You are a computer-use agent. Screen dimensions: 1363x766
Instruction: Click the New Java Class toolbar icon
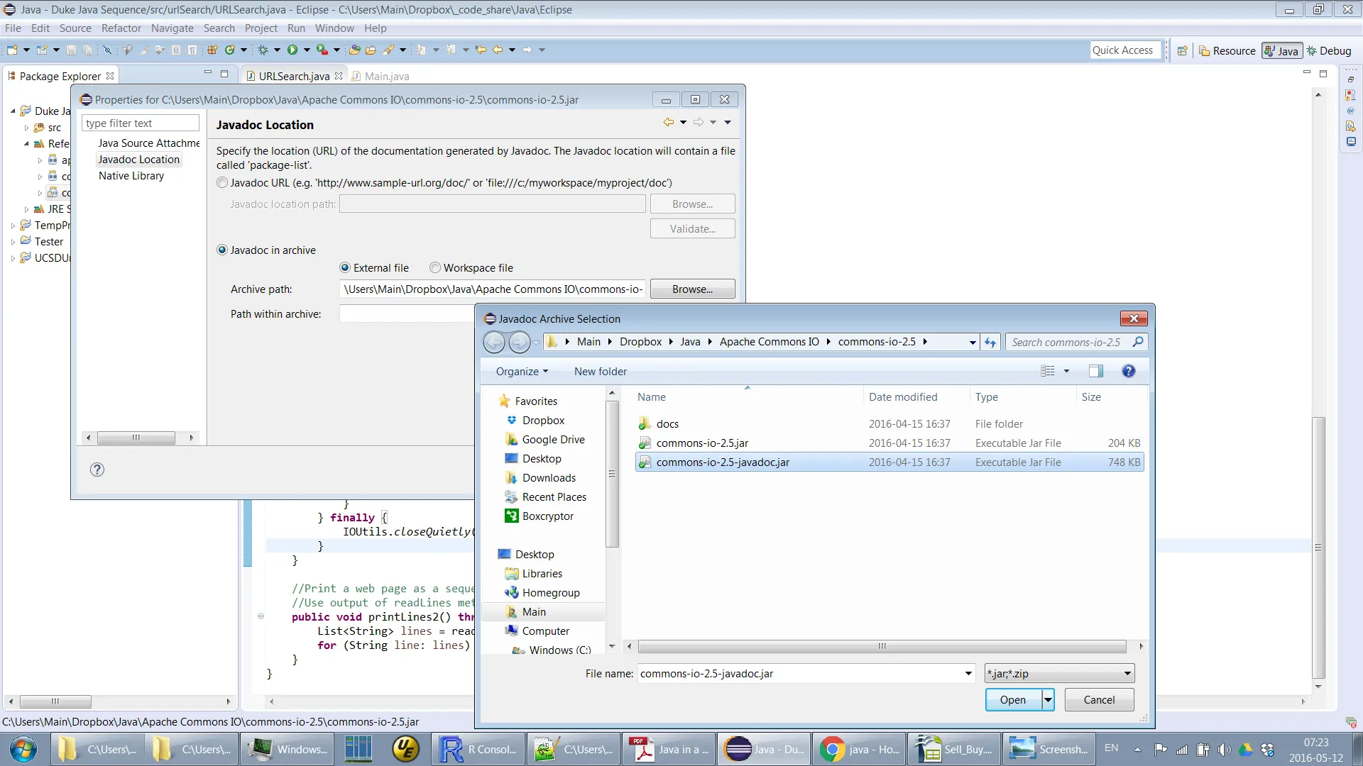(x=229, y=50)
